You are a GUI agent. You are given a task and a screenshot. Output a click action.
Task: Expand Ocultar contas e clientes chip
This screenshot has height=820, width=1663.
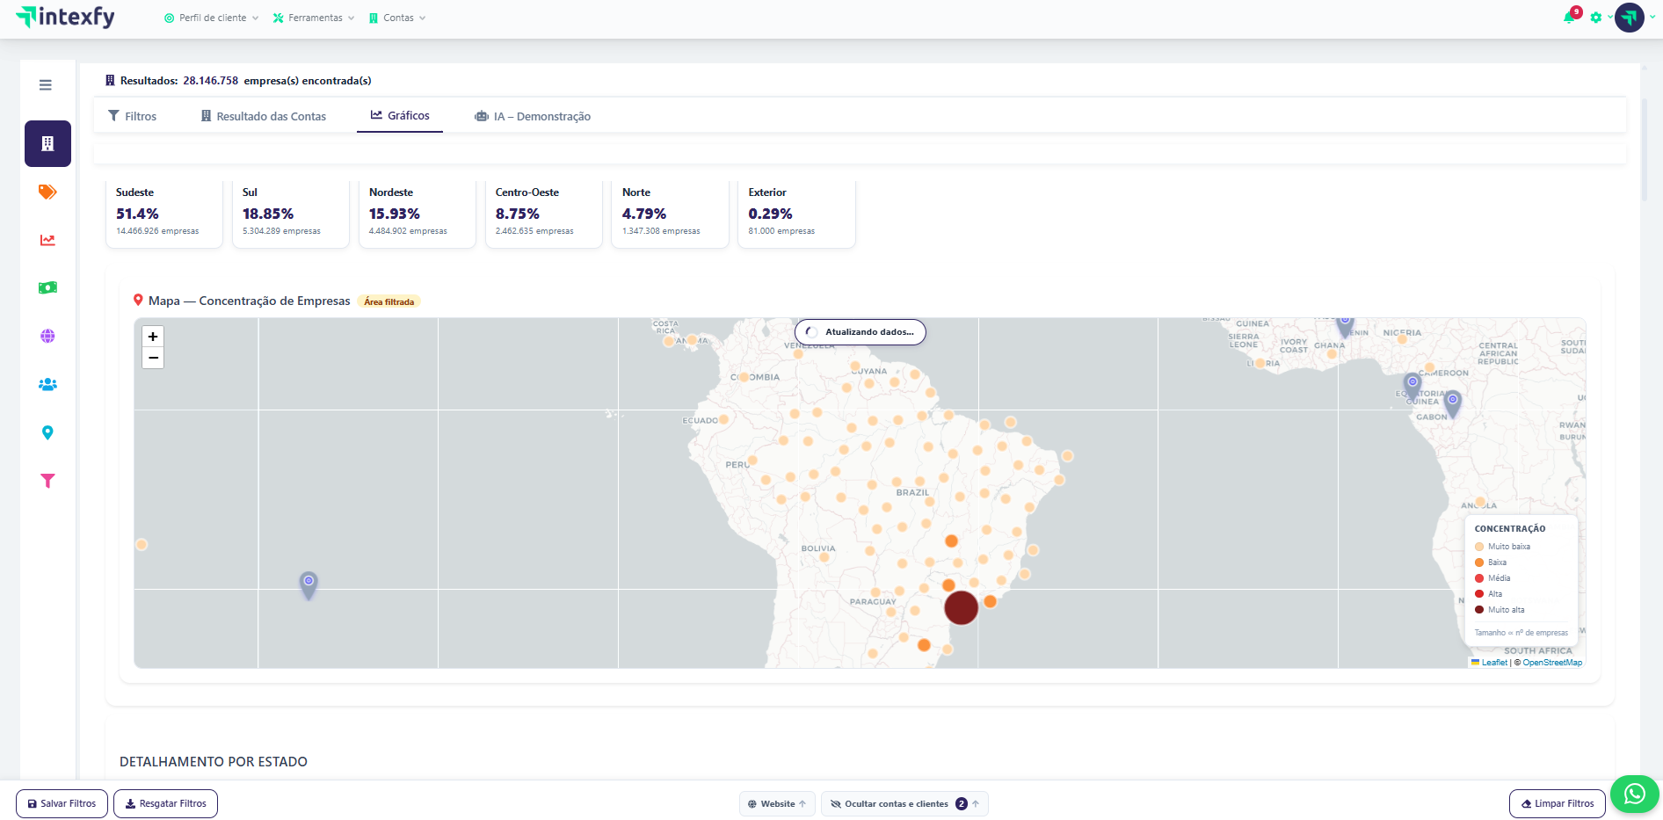coord(904,803)
